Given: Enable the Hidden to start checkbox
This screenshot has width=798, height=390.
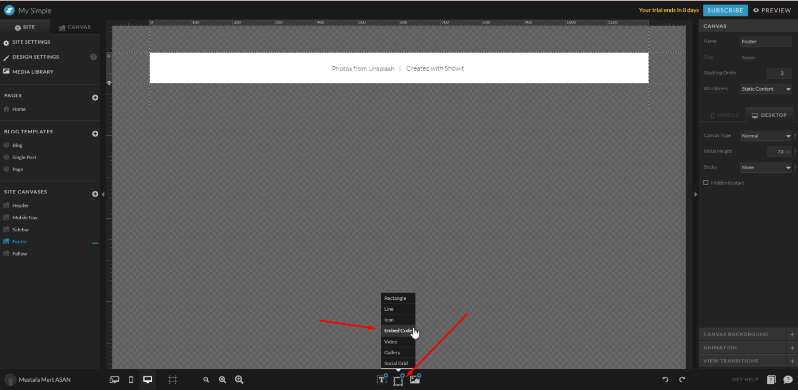Looking at the screenshot, I should pyautogui.click(x=706, y=183).
